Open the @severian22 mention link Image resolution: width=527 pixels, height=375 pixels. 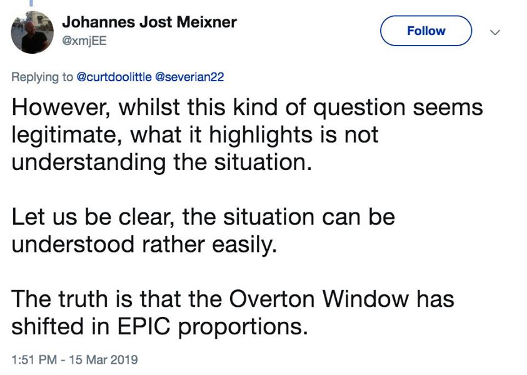tap(190, 77)
